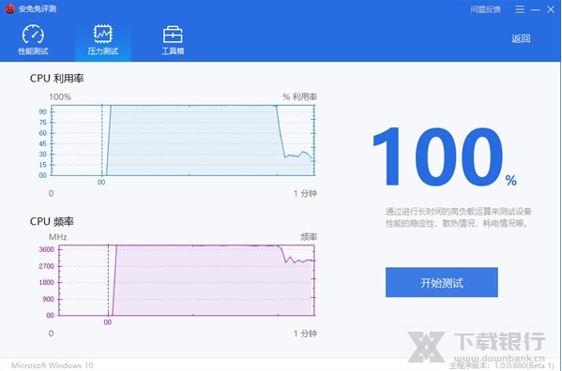Viewport: 562px width, 371px height.
Task: Click the 1 分钟 label under usage graph
Action: click(x=305, y=194)
